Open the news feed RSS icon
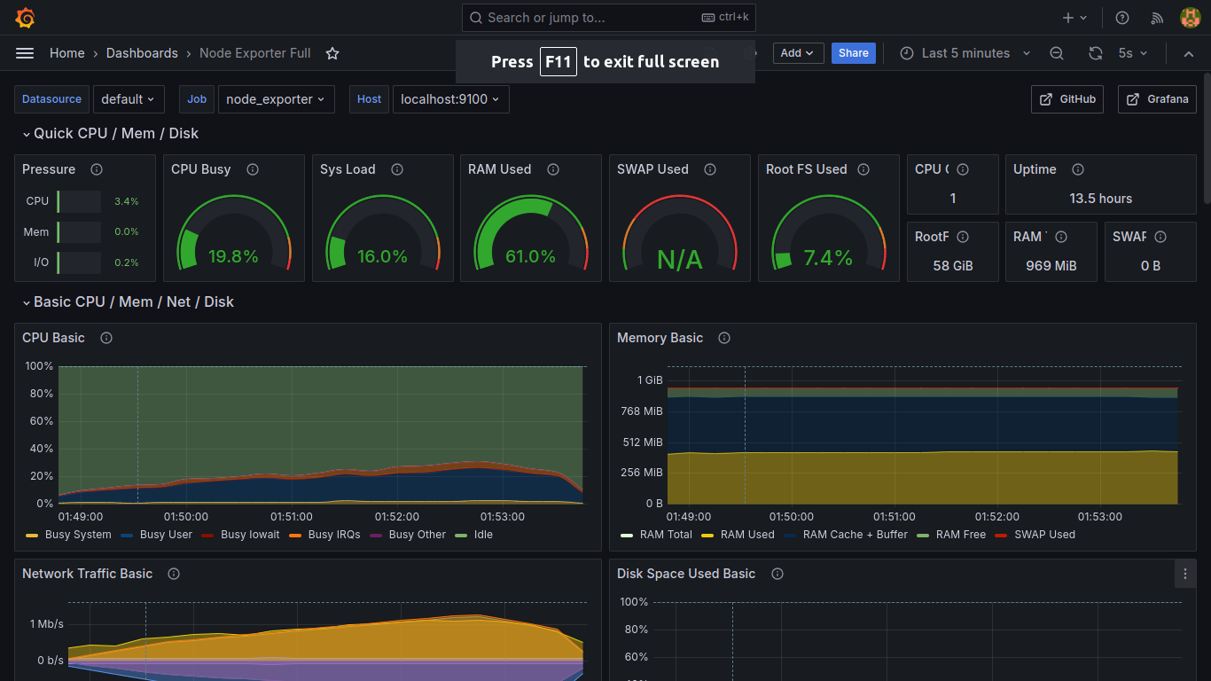 [1157, 18]
